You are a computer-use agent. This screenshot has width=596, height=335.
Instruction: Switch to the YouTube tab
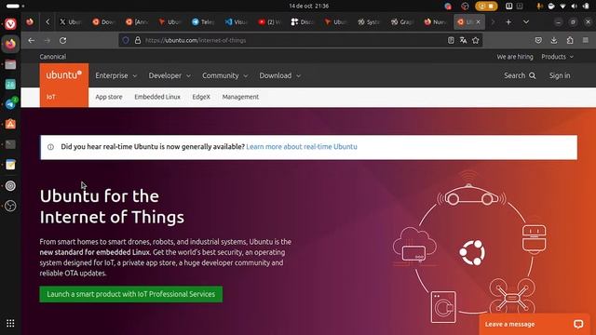269,22
